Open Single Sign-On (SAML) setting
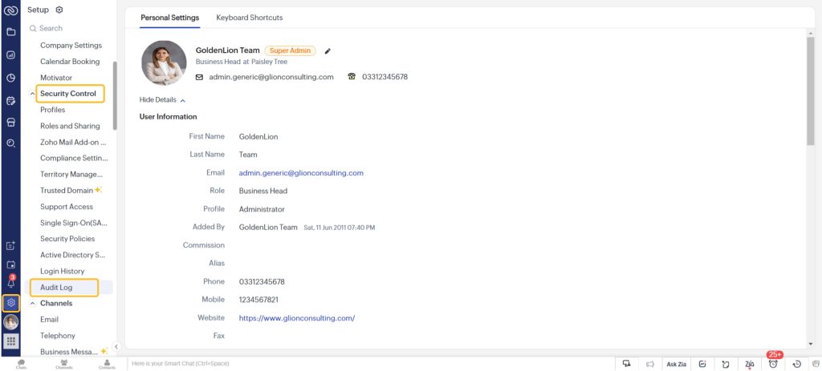 click(x=74, y=223)
